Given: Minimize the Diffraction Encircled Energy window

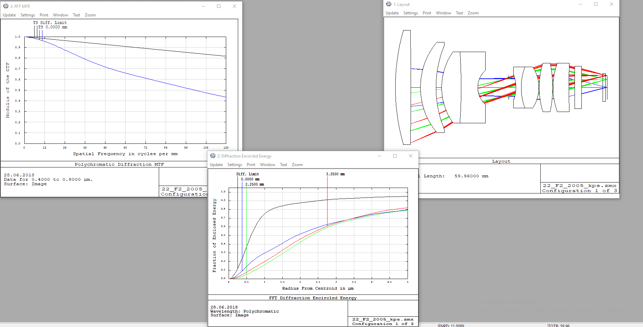Looking at the screenshot, I should click(x=380, y=156).
